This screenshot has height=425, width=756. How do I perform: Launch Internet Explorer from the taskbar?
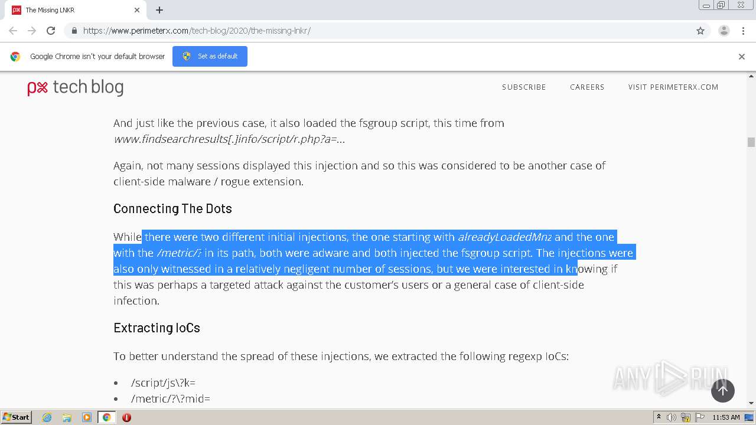click(47, 417)
